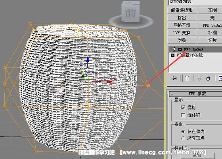Image resolution: width=222 pixels, height=159 pixels.
Task: Click the 切片 modifier button
Action: coord(210,40)
